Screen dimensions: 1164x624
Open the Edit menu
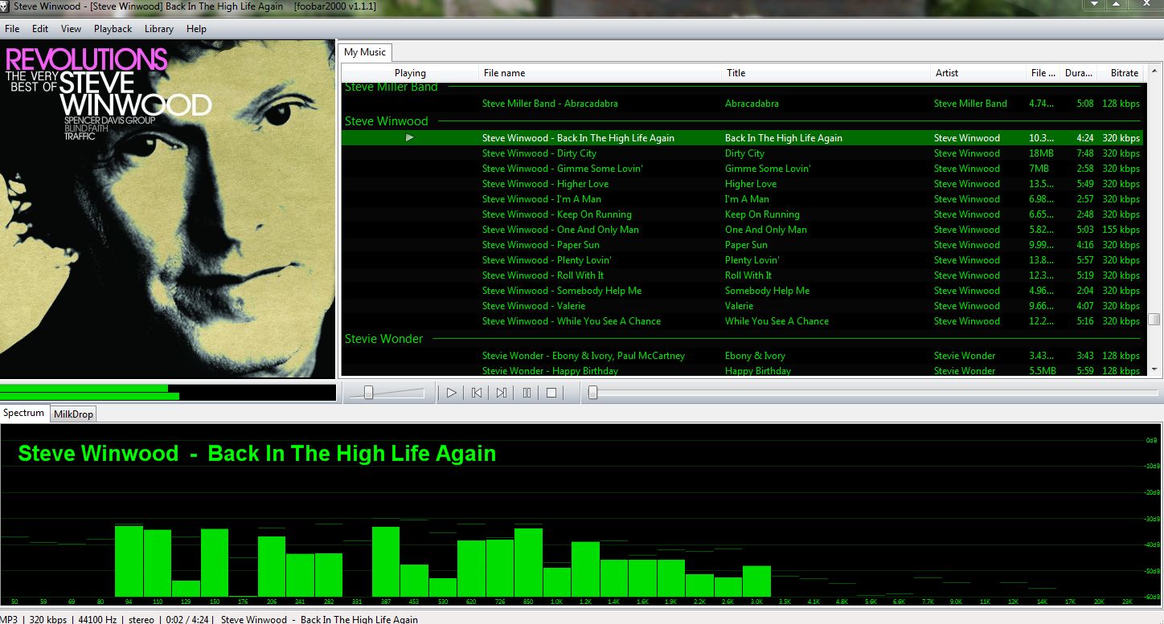tap(40, 29)
